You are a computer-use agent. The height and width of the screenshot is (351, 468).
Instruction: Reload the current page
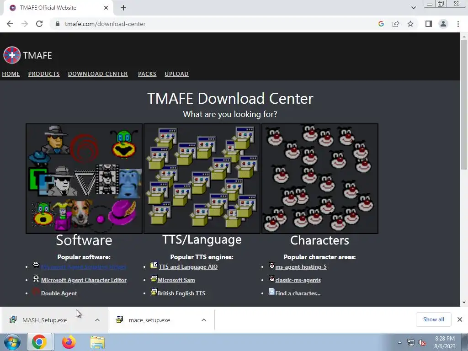click(x=39, y=24)
